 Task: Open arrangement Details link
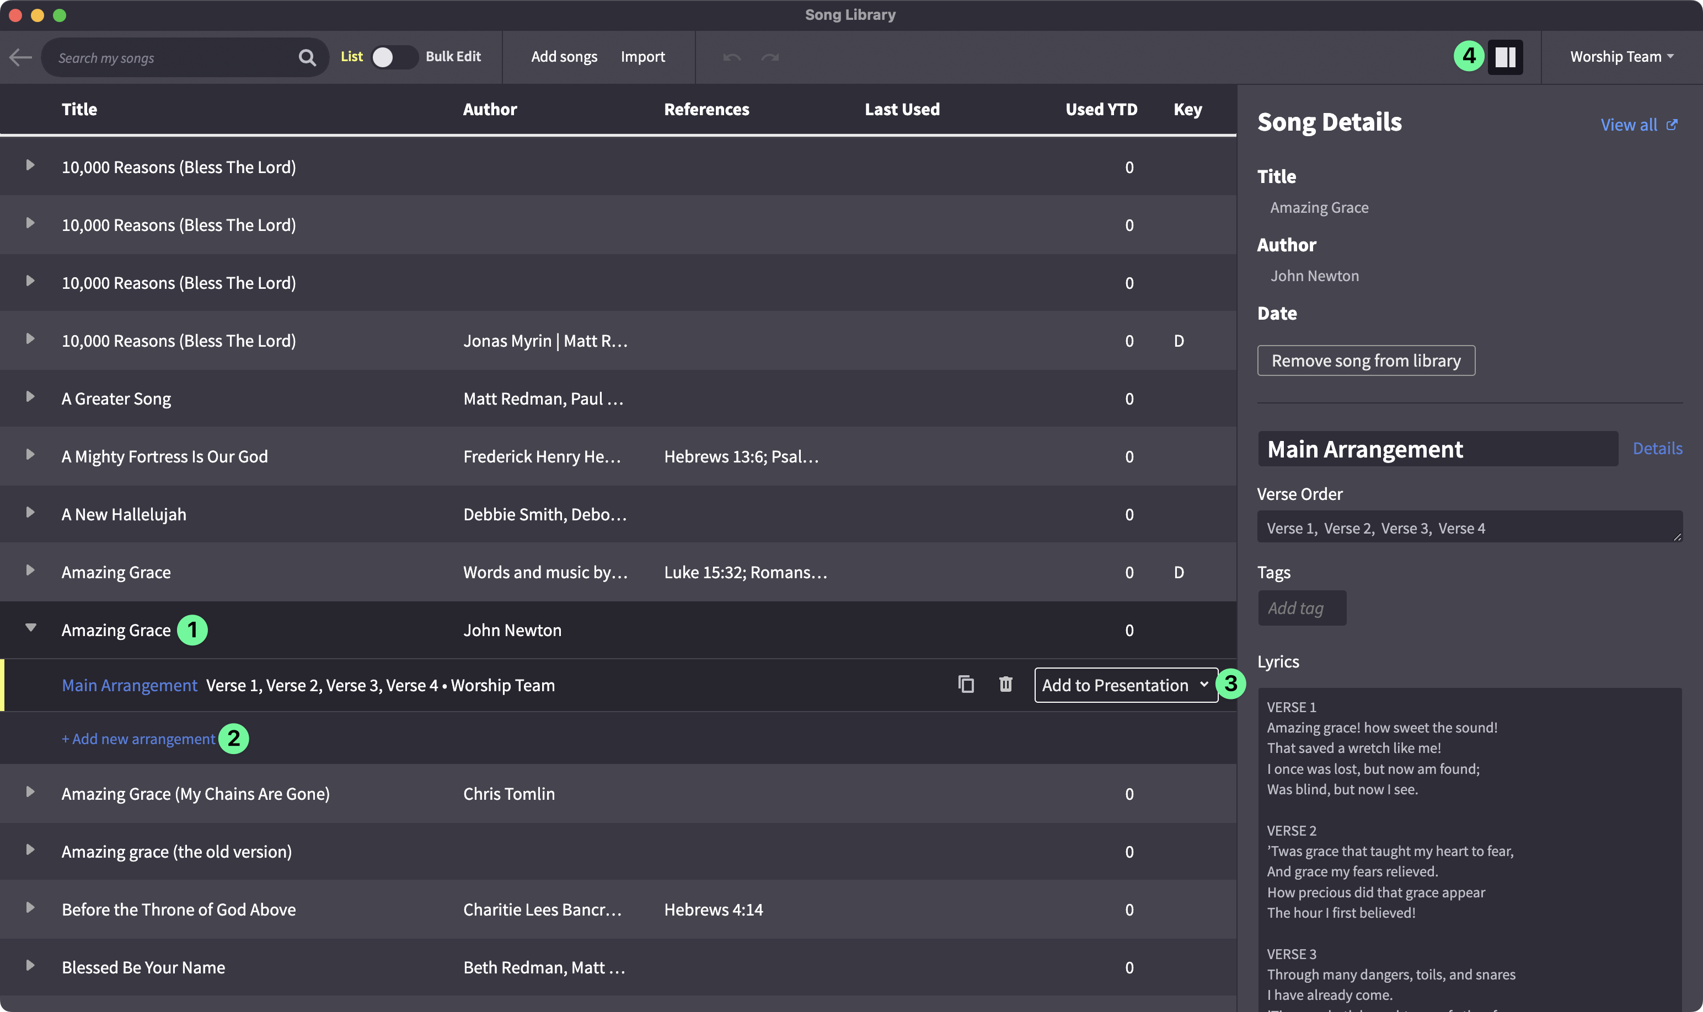(x=1657, y=448)
